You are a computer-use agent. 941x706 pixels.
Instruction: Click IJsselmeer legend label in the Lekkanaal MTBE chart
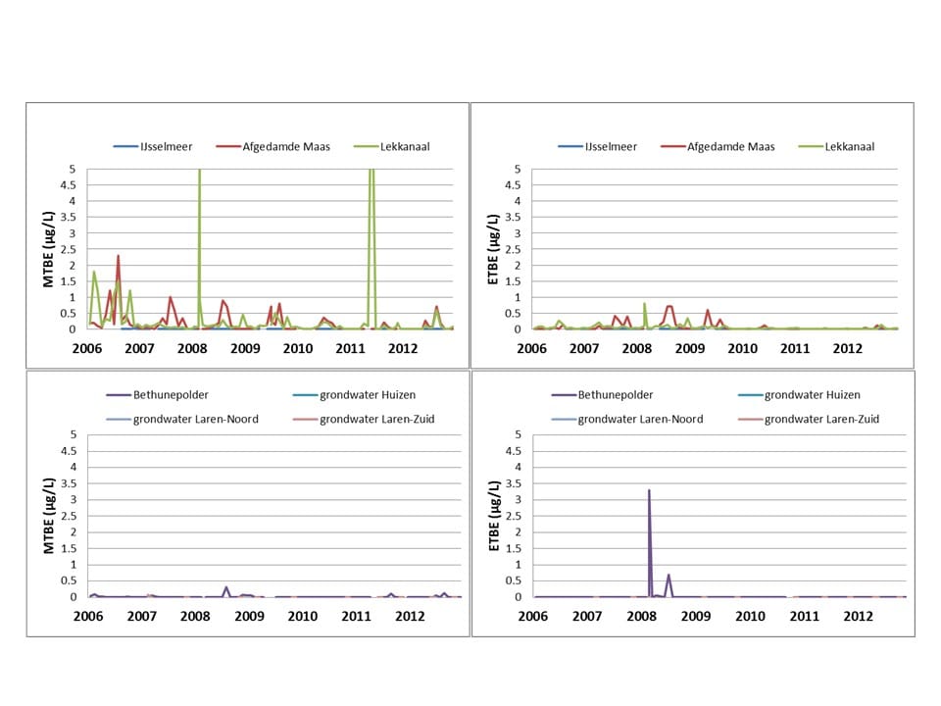click(167, 146)
